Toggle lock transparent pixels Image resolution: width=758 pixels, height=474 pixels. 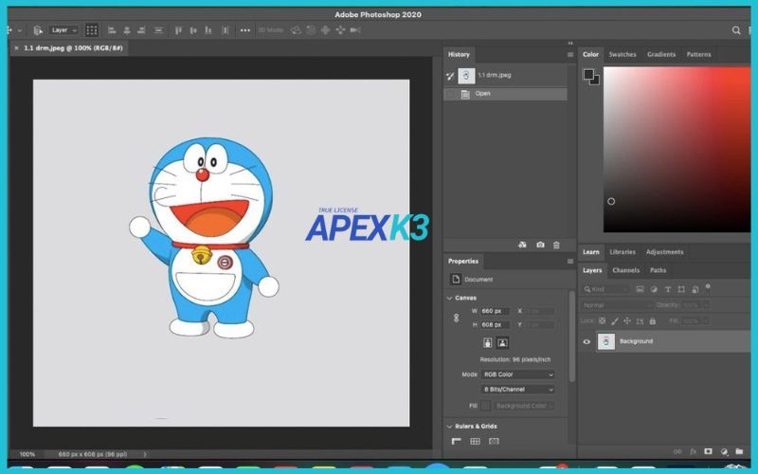[x=602, y=320]
